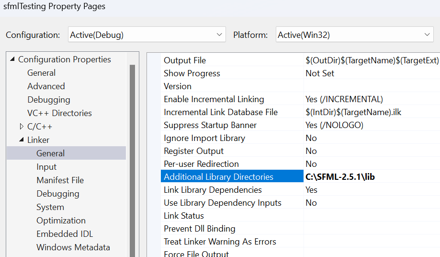Click the tree panel vertical scrollbar
440x257 pixels.
132,161
